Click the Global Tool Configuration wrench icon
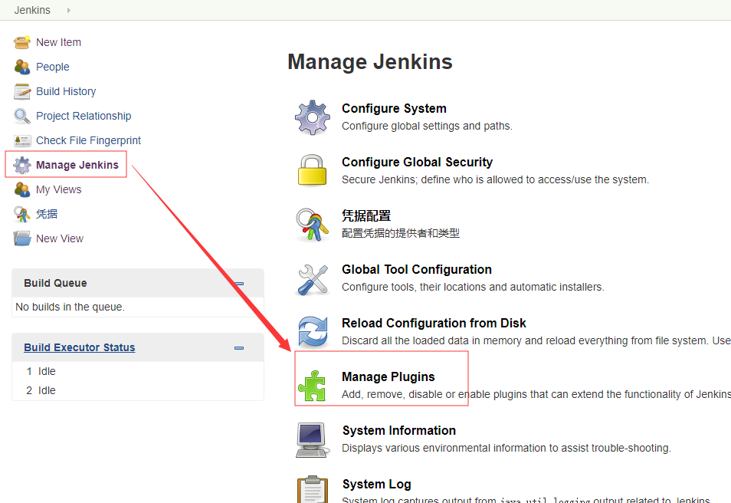This screenshot has height=503, width=731. (x=313, y=279)
